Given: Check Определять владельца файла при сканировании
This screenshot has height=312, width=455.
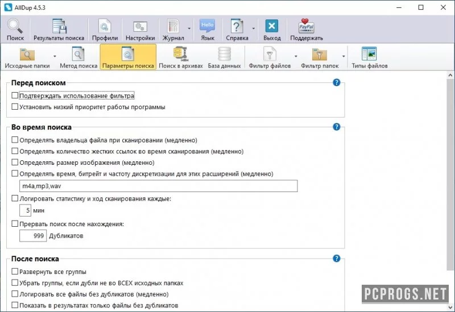Looking at the screenshot, I should pos(15,140).
